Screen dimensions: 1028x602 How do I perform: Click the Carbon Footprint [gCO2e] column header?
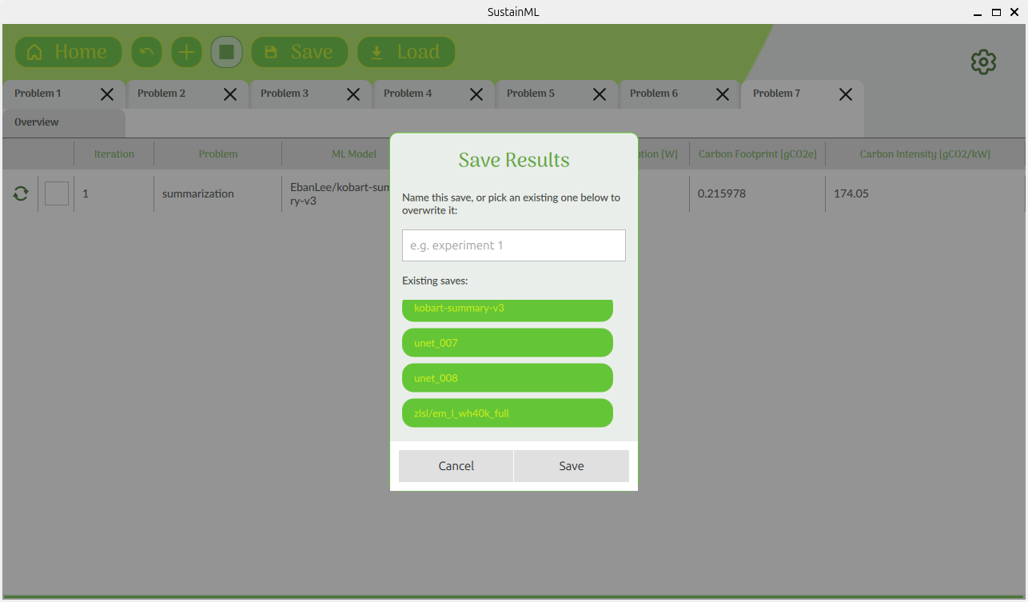pos(758,154)
